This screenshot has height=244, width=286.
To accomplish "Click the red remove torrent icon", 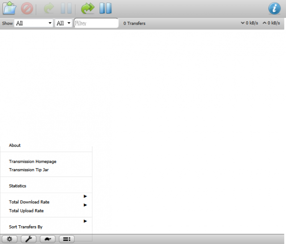I will [x=27, y=8].
